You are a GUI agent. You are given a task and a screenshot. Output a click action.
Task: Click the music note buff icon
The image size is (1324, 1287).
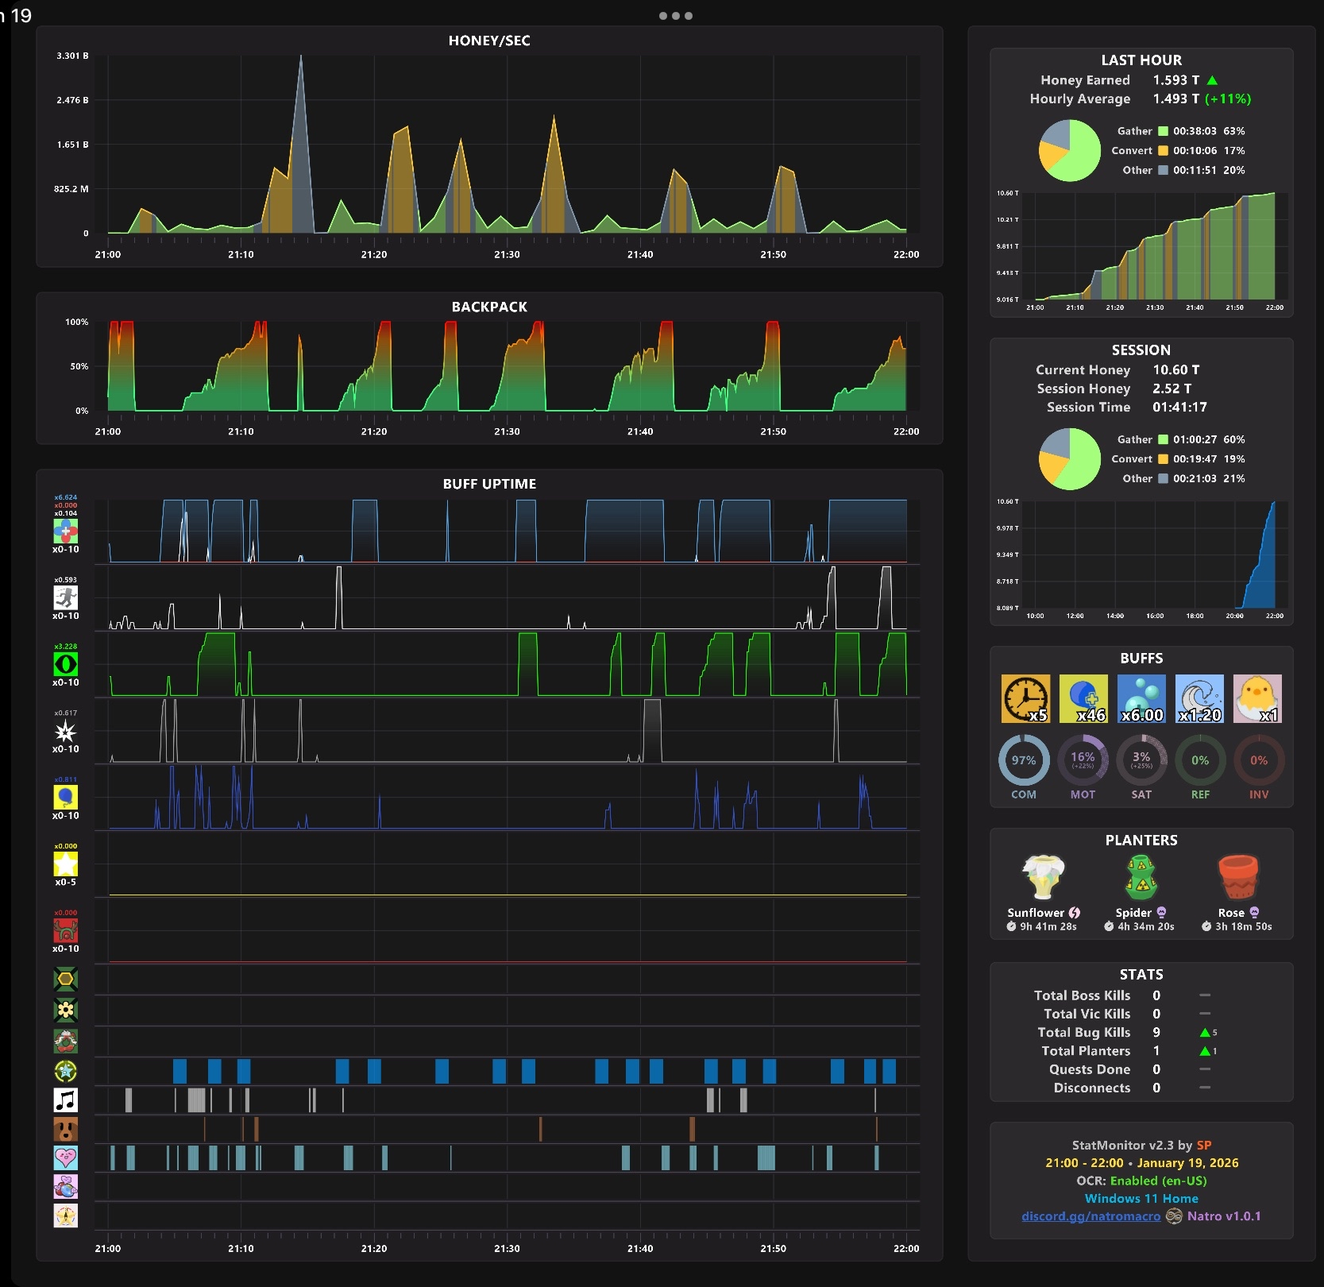(66, 1100)
